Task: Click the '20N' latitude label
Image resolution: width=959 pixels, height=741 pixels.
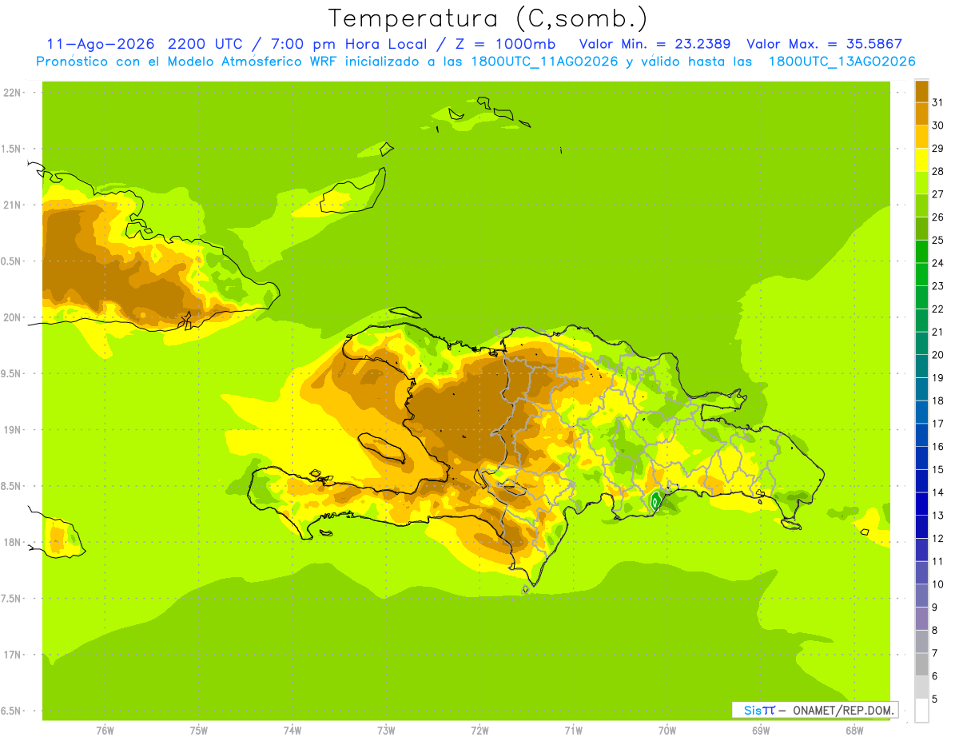Action: (13, 317)
